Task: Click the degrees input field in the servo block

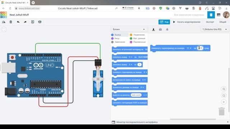Action: point(200,48)
